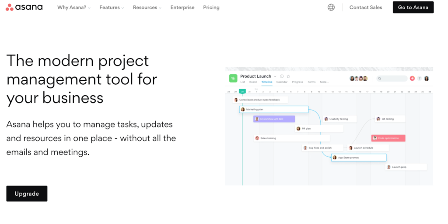Click the purple UI workflow A/B test task
The height and width of the screenshot is (224, 448).
pos(274,119)
